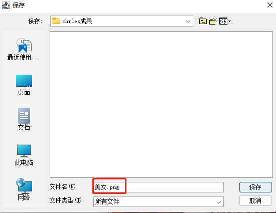Click the Java app icon in title bar
The image size is (276, 213).
[6, 5]
